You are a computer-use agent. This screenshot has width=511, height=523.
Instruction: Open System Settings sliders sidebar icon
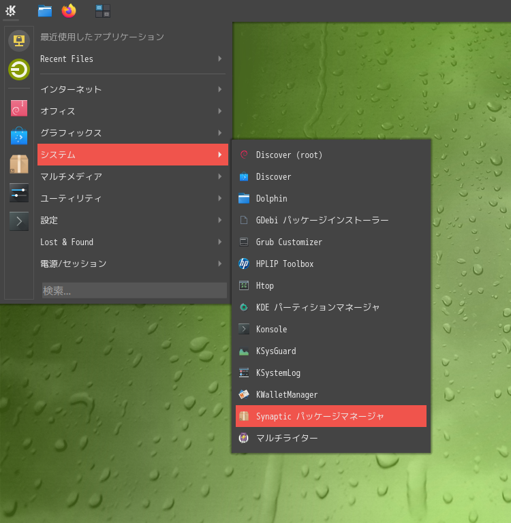point(19,193)
